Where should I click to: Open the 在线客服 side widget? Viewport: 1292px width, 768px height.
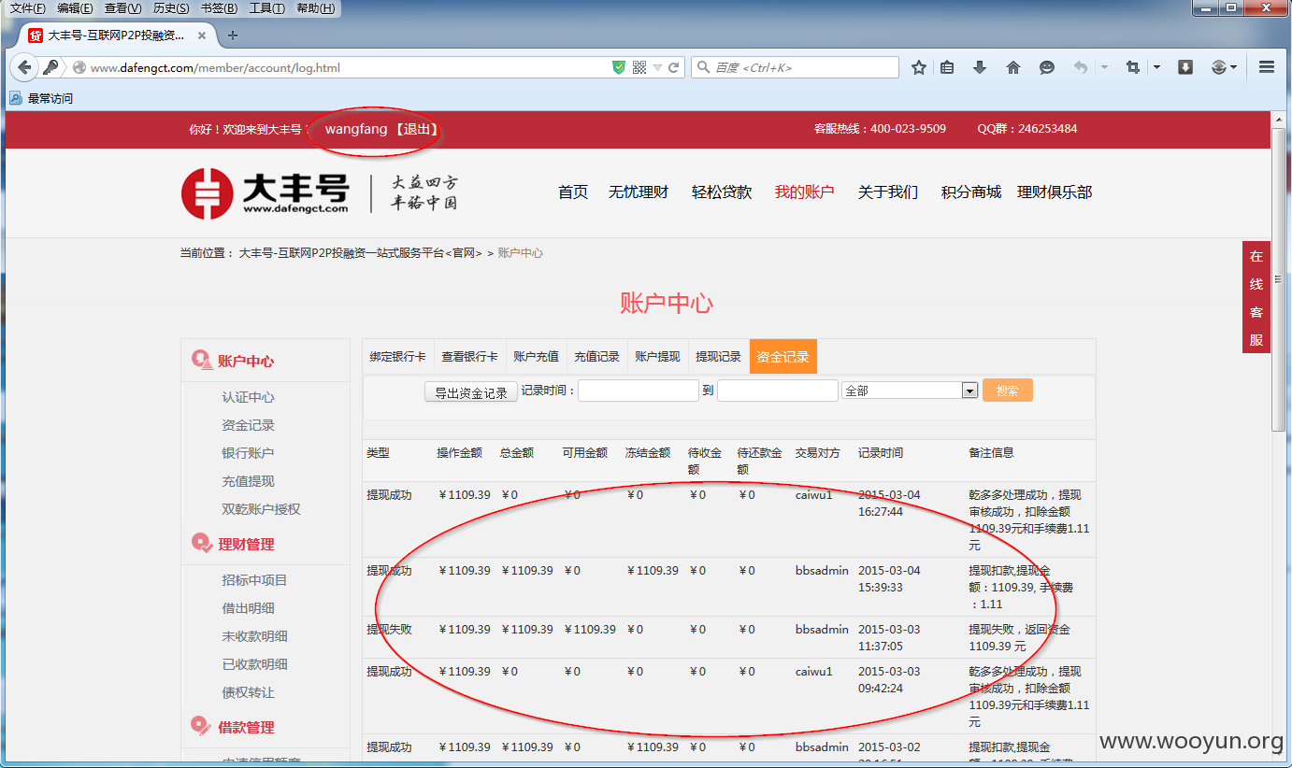[x=1256, y=297]
